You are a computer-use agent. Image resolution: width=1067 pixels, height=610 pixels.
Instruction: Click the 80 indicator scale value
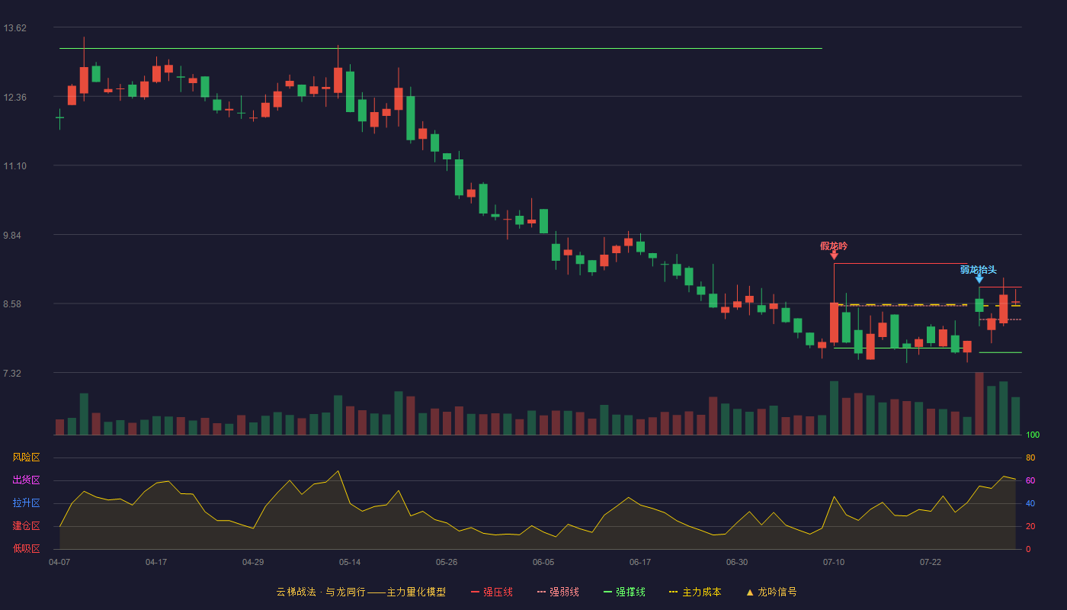tap(1030, 457)
